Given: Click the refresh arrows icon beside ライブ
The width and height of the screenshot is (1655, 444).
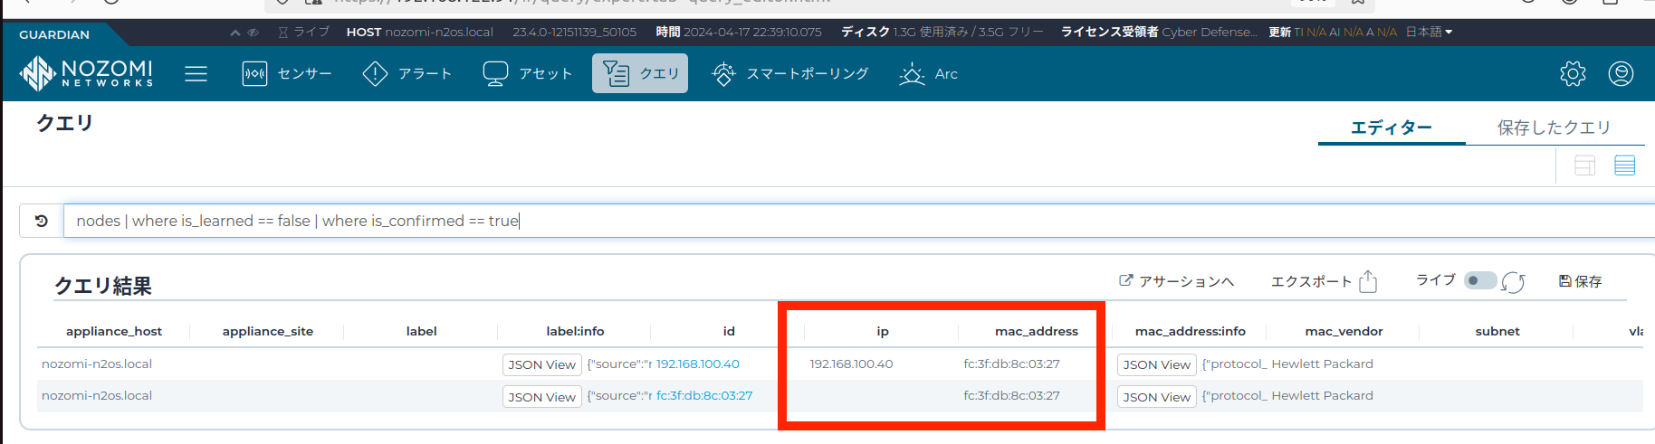Looking at the screenshot, I should 1513,282.
